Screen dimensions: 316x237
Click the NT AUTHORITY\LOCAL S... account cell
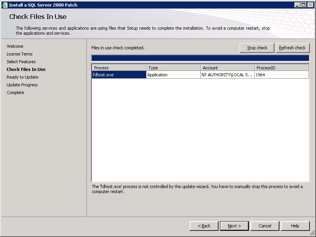227,75
